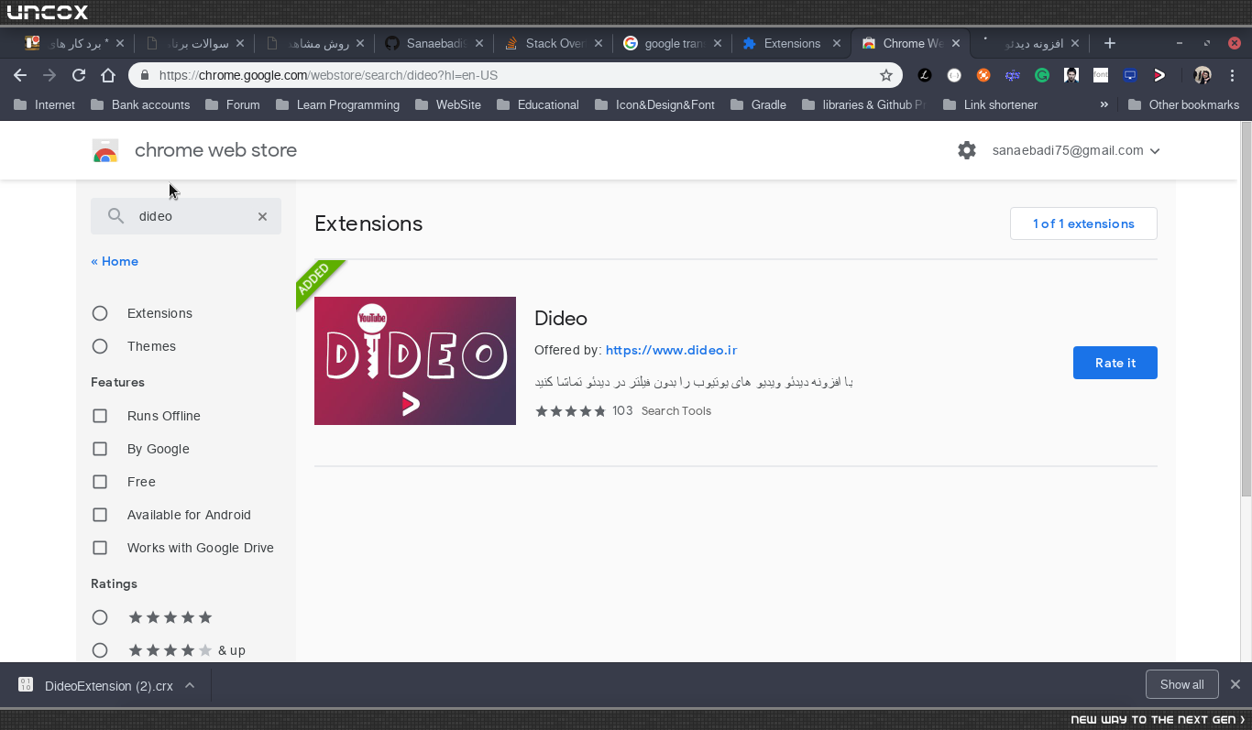Click the Chrome Web Store logo
Screen dimensions: 1252x730
(x=105, y=150)
